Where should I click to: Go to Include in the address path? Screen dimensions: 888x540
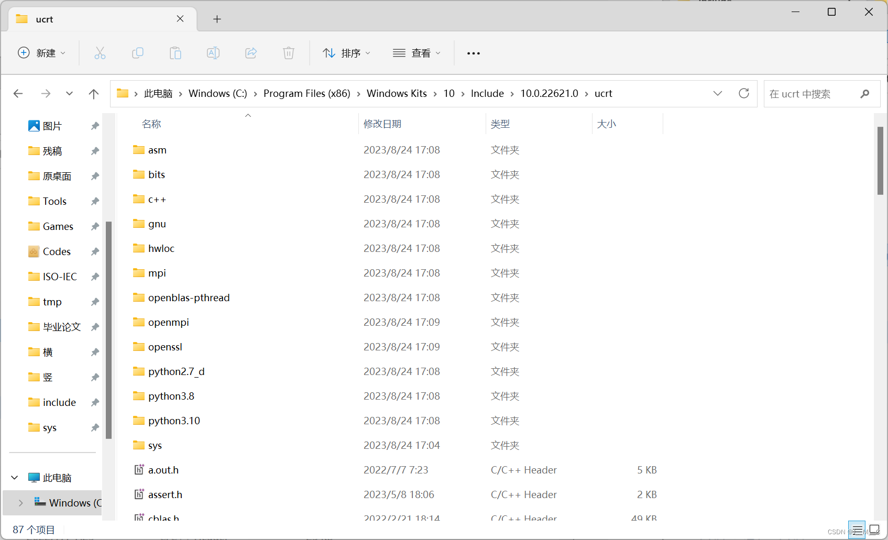coord(487,94)
